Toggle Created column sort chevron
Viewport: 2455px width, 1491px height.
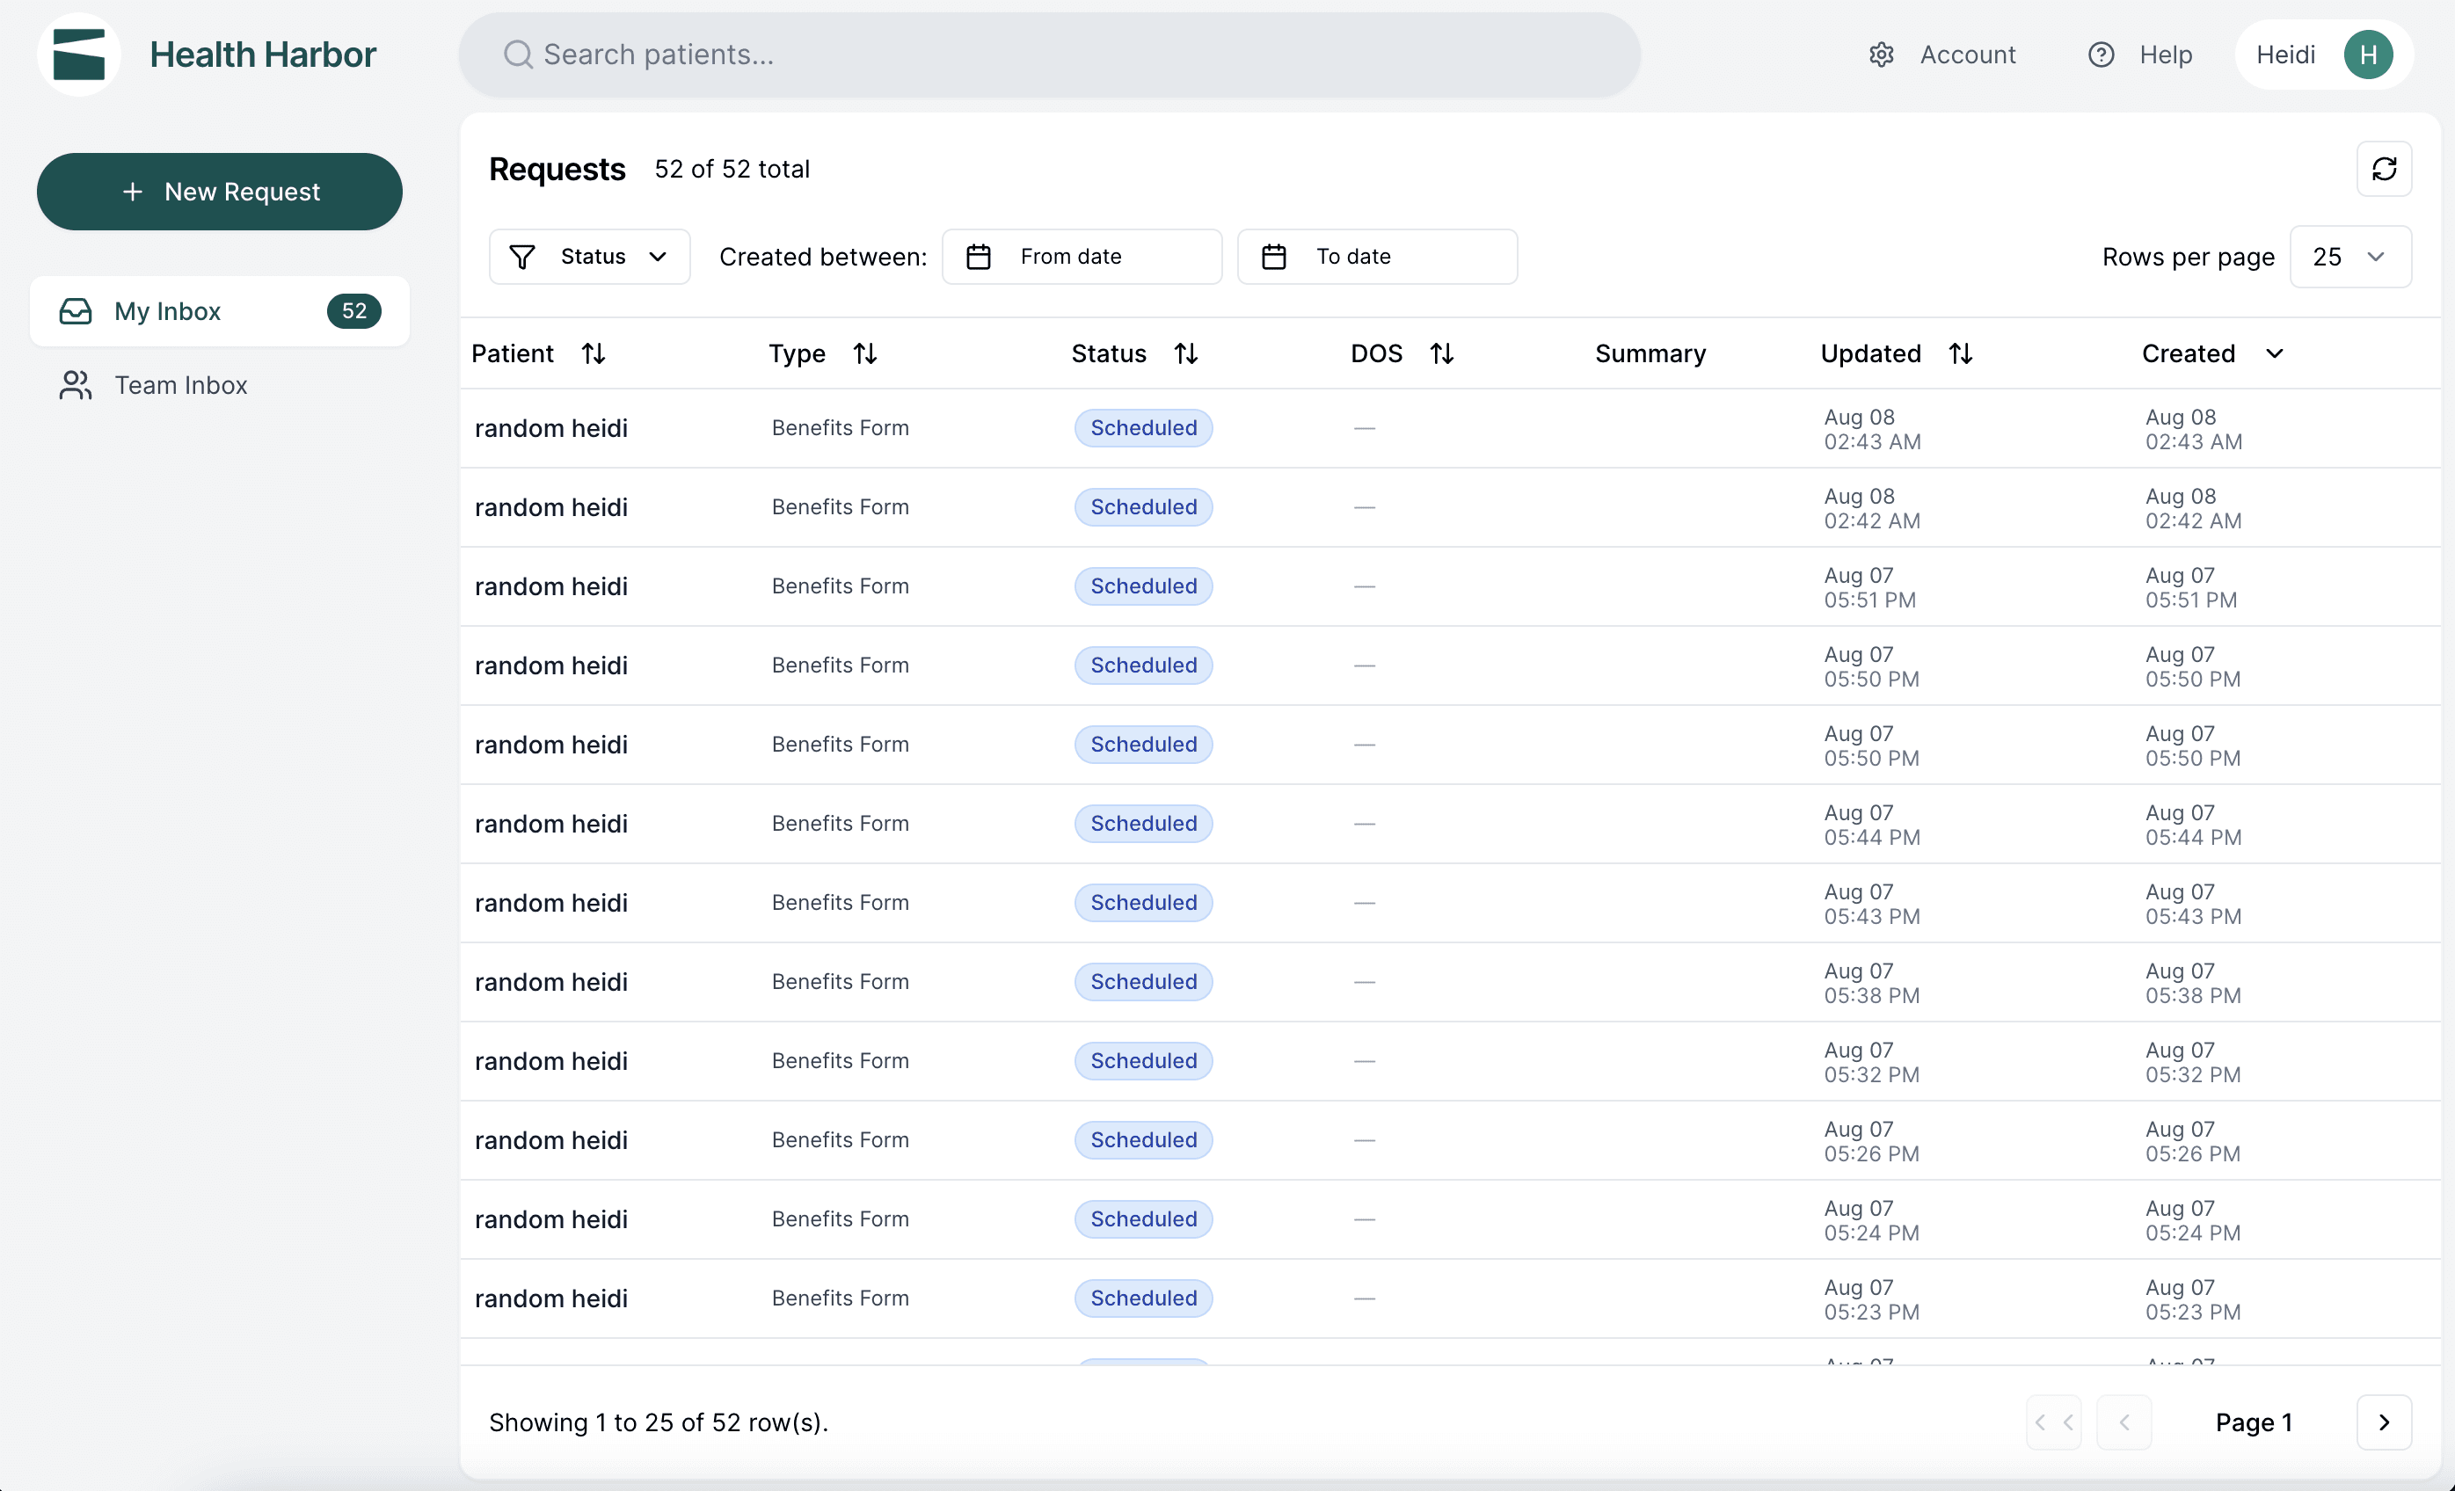(2275, 353)
